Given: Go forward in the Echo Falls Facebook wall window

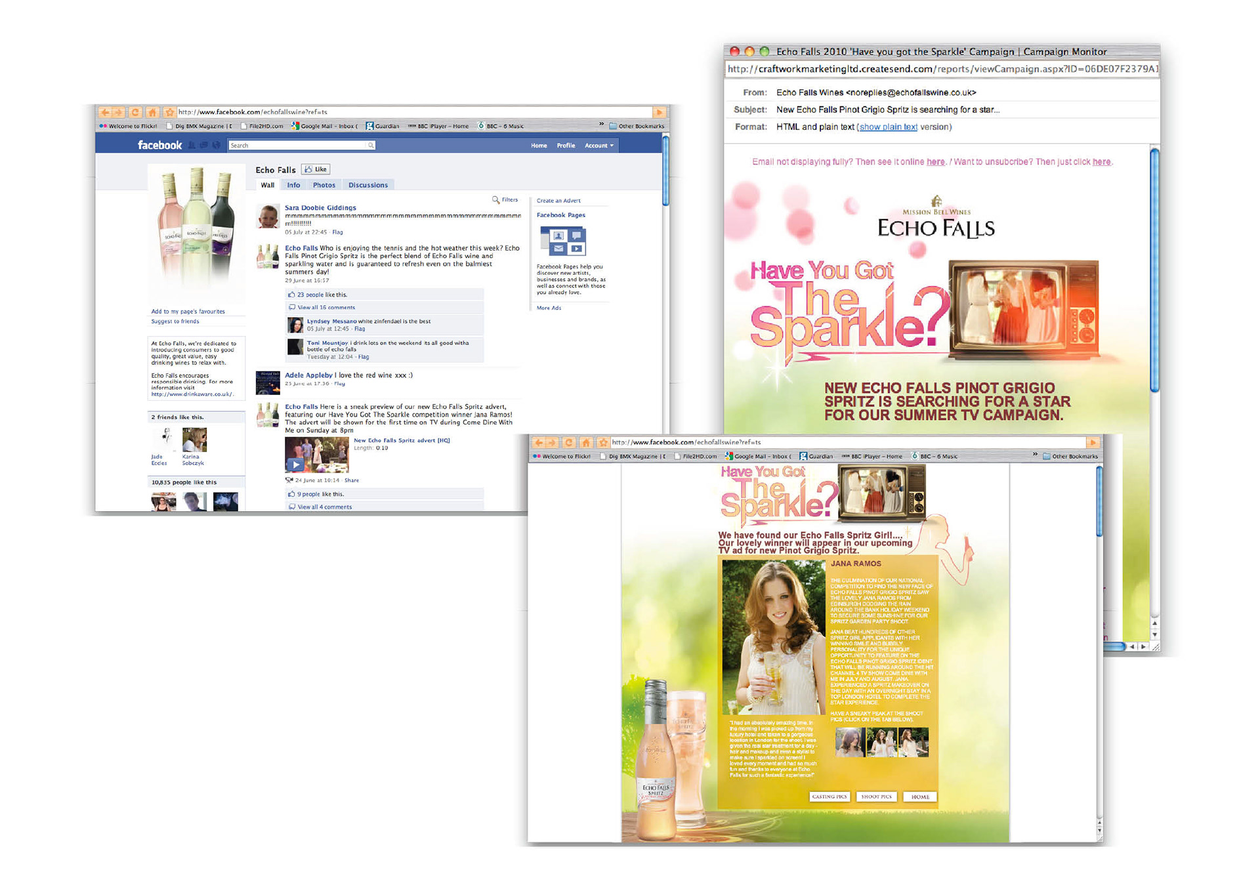Looking at the screenshot, I should 117,112.
